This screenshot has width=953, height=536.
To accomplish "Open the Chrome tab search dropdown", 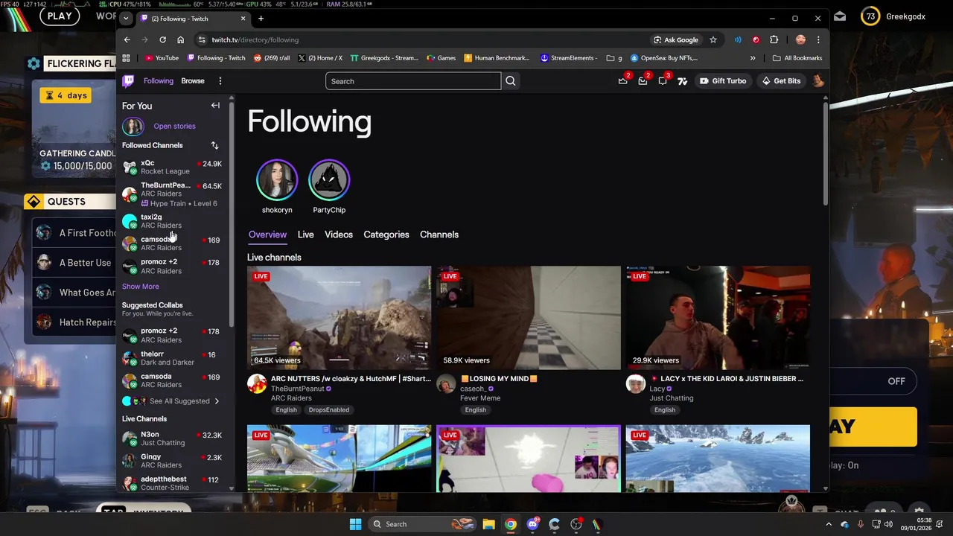I will pos(126,18).
